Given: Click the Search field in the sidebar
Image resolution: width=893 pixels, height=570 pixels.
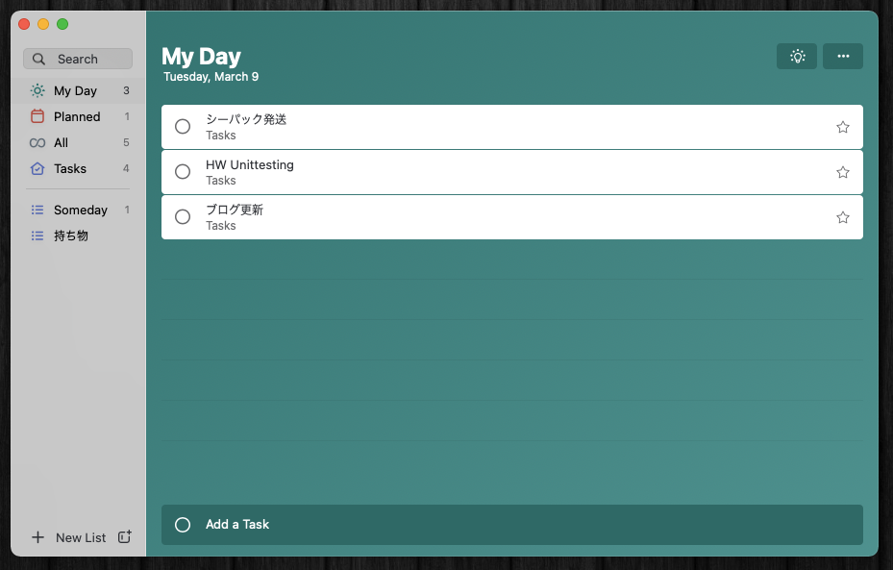Looking at the screenshot, I should (x=87, y=59).
